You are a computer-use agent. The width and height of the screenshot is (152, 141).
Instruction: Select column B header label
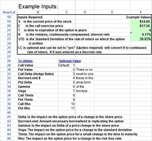38,12
